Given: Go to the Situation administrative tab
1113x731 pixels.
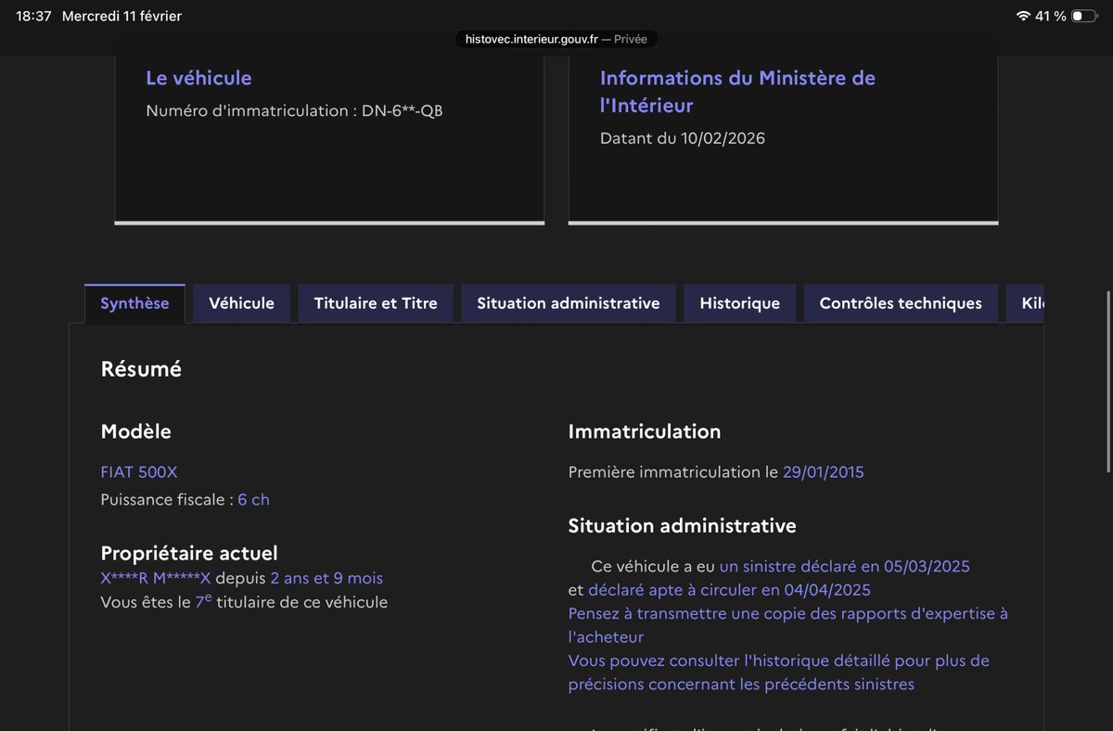Looking at the screenshot, I should click(x=568, y=303).
